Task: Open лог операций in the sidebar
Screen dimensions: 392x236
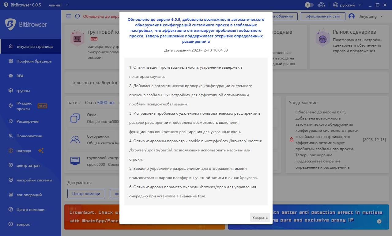Action: click(31, 195)
